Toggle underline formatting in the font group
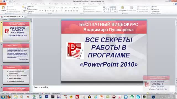 pos(45,11)
